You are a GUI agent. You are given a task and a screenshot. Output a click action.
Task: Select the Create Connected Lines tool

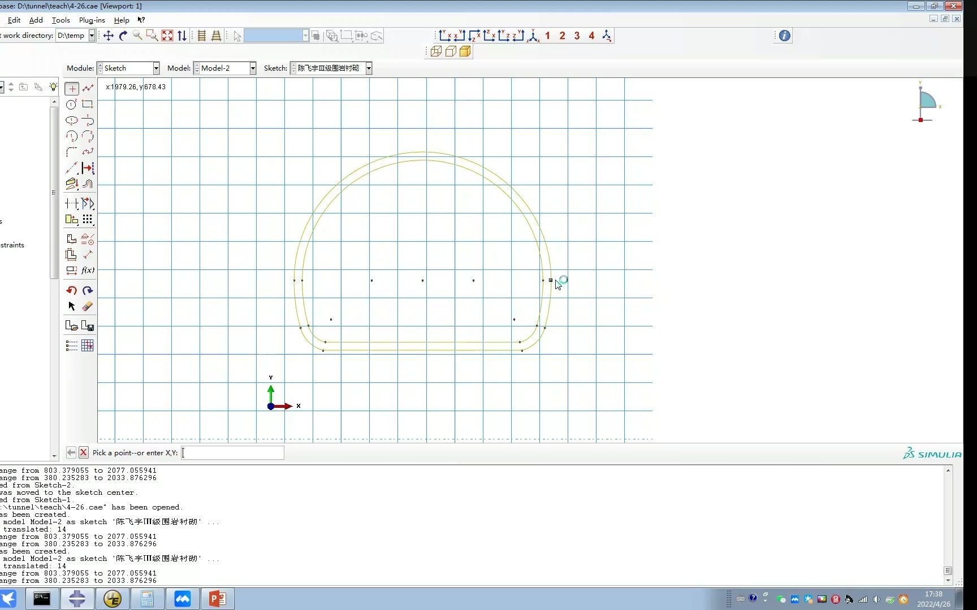click(x=88, y=89)
